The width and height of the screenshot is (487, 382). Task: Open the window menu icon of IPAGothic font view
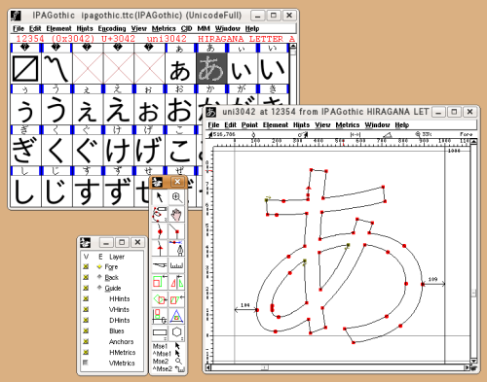pyautogui.click(x=16, y=16)
